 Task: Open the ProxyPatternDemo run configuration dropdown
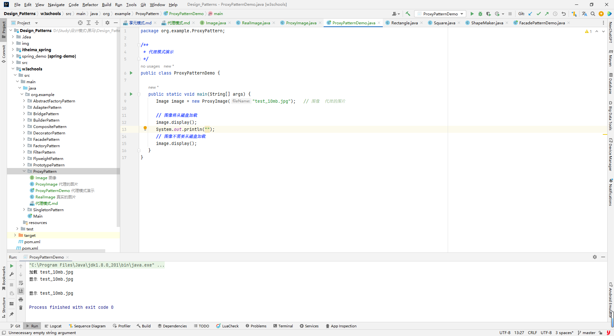pyautogui.click(x=440, y=14)
